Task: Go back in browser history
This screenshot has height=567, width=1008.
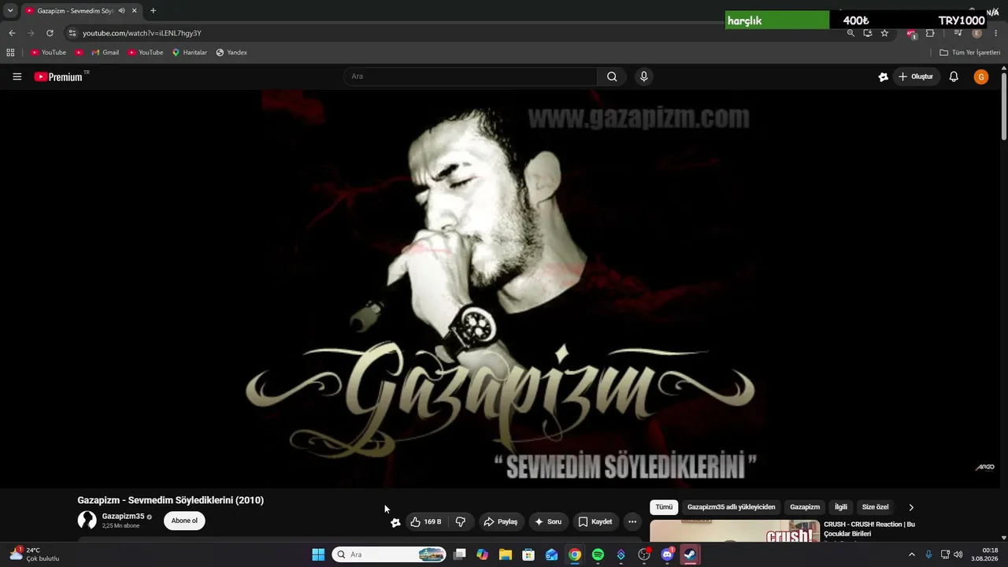Action: click(x=12, y=33)
